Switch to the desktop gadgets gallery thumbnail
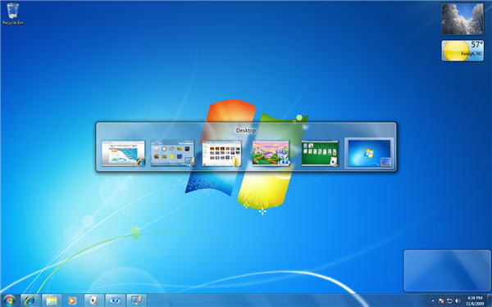 172,153
